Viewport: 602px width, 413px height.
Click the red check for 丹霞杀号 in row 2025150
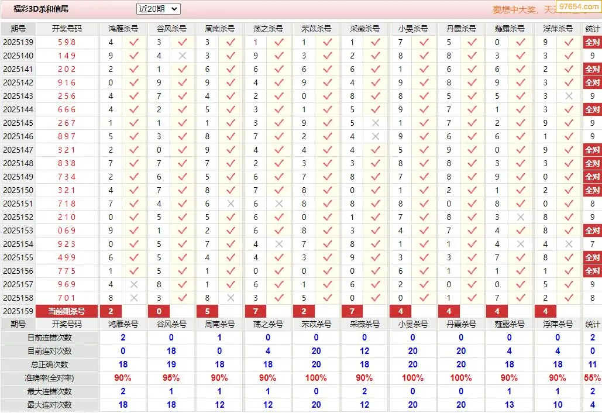(x=472, y=190)
